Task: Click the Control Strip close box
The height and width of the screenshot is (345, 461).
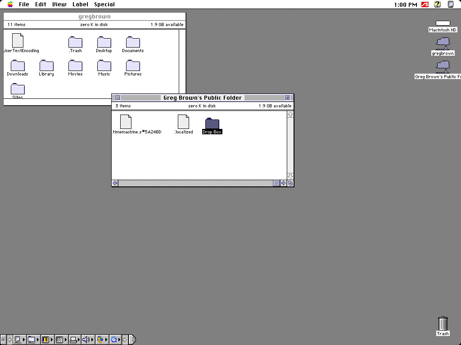Action: coord(3,340)
